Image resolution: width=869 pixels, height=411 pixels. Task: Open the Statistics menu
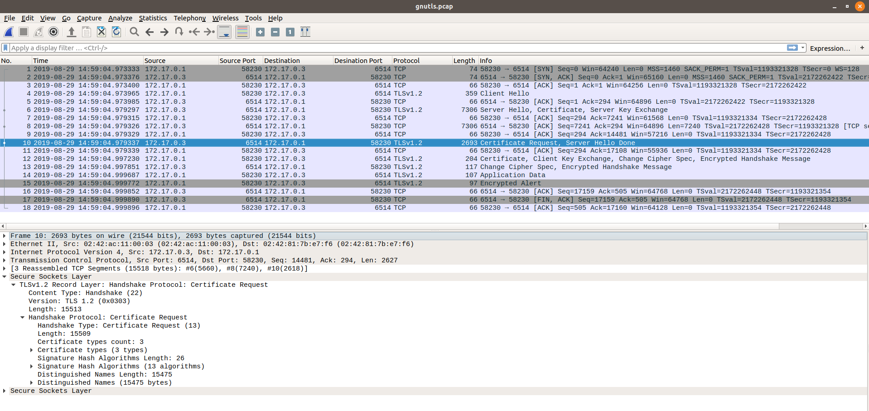[153, 18]
